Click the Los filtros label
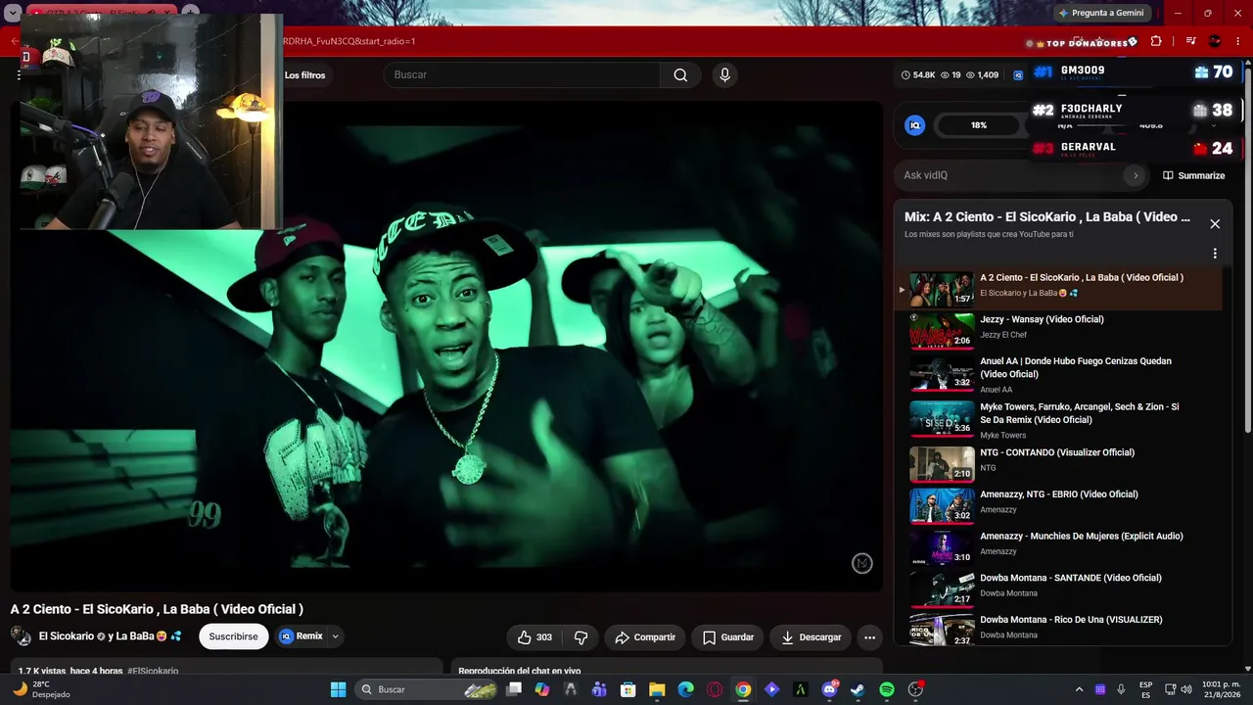1253x705 pixels. pyautogui.click(x=304, y=75)
